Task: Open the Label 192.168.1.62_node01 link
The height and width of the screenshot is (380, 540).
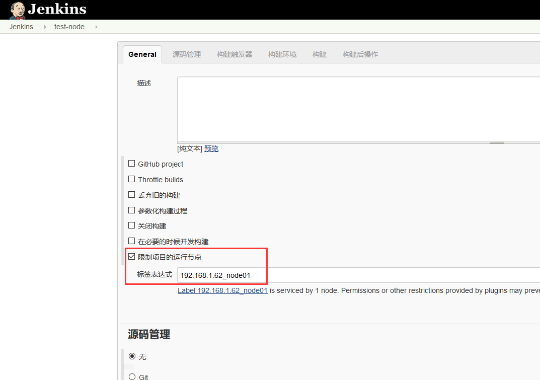Action: [222, 290]
